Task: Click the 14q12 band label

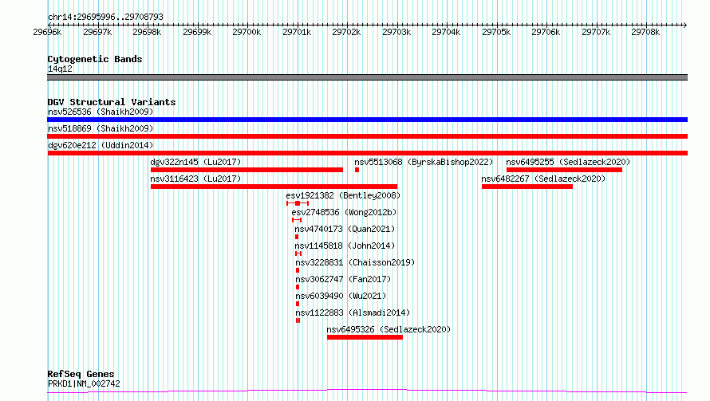Action: tap(60, 69)
